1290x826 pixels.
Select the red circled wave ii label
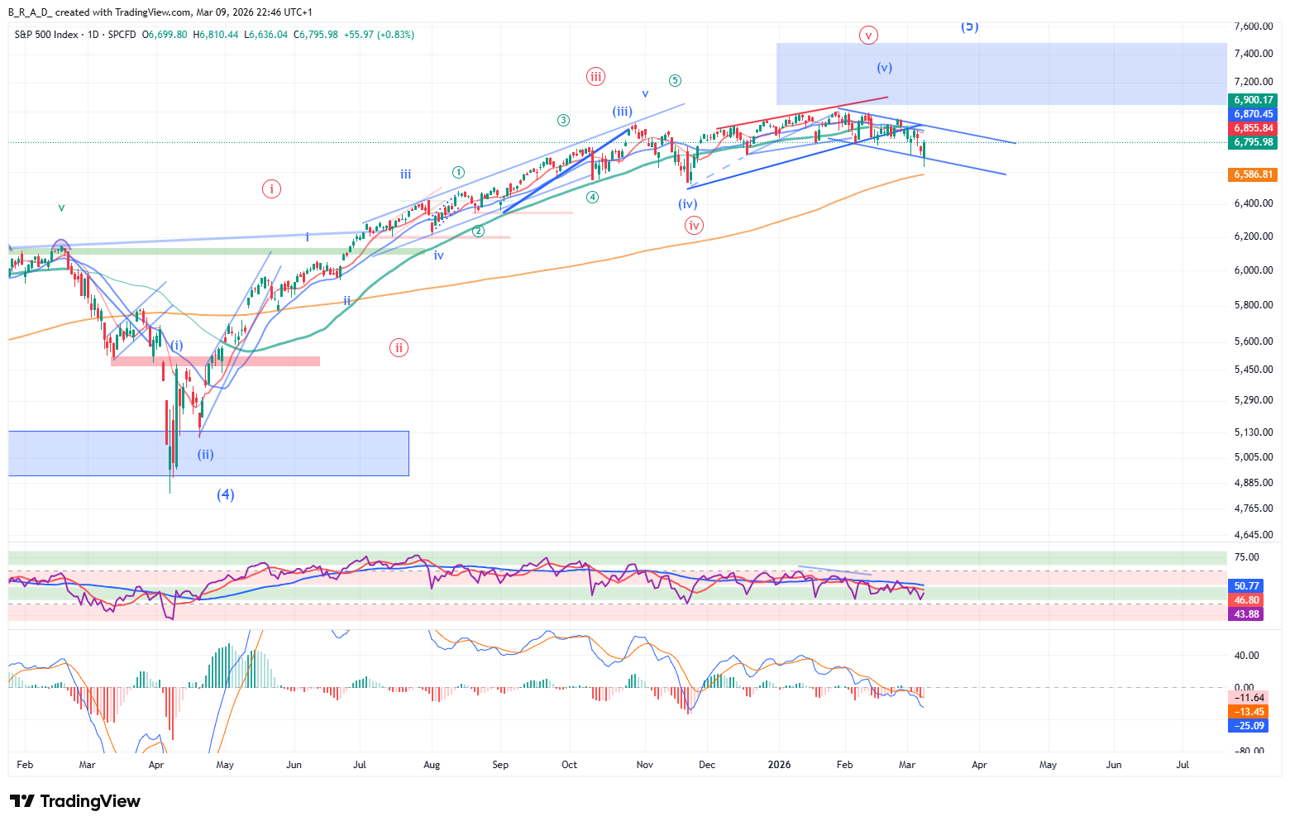point(399,347)
